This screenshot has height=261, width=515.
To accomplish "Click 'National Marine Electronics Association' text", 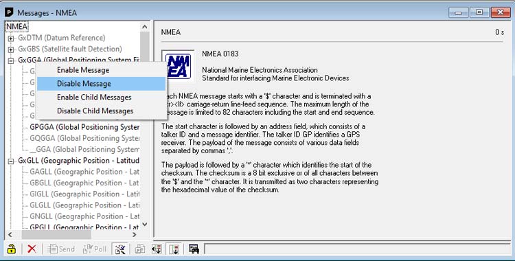I will click(260, 70).
